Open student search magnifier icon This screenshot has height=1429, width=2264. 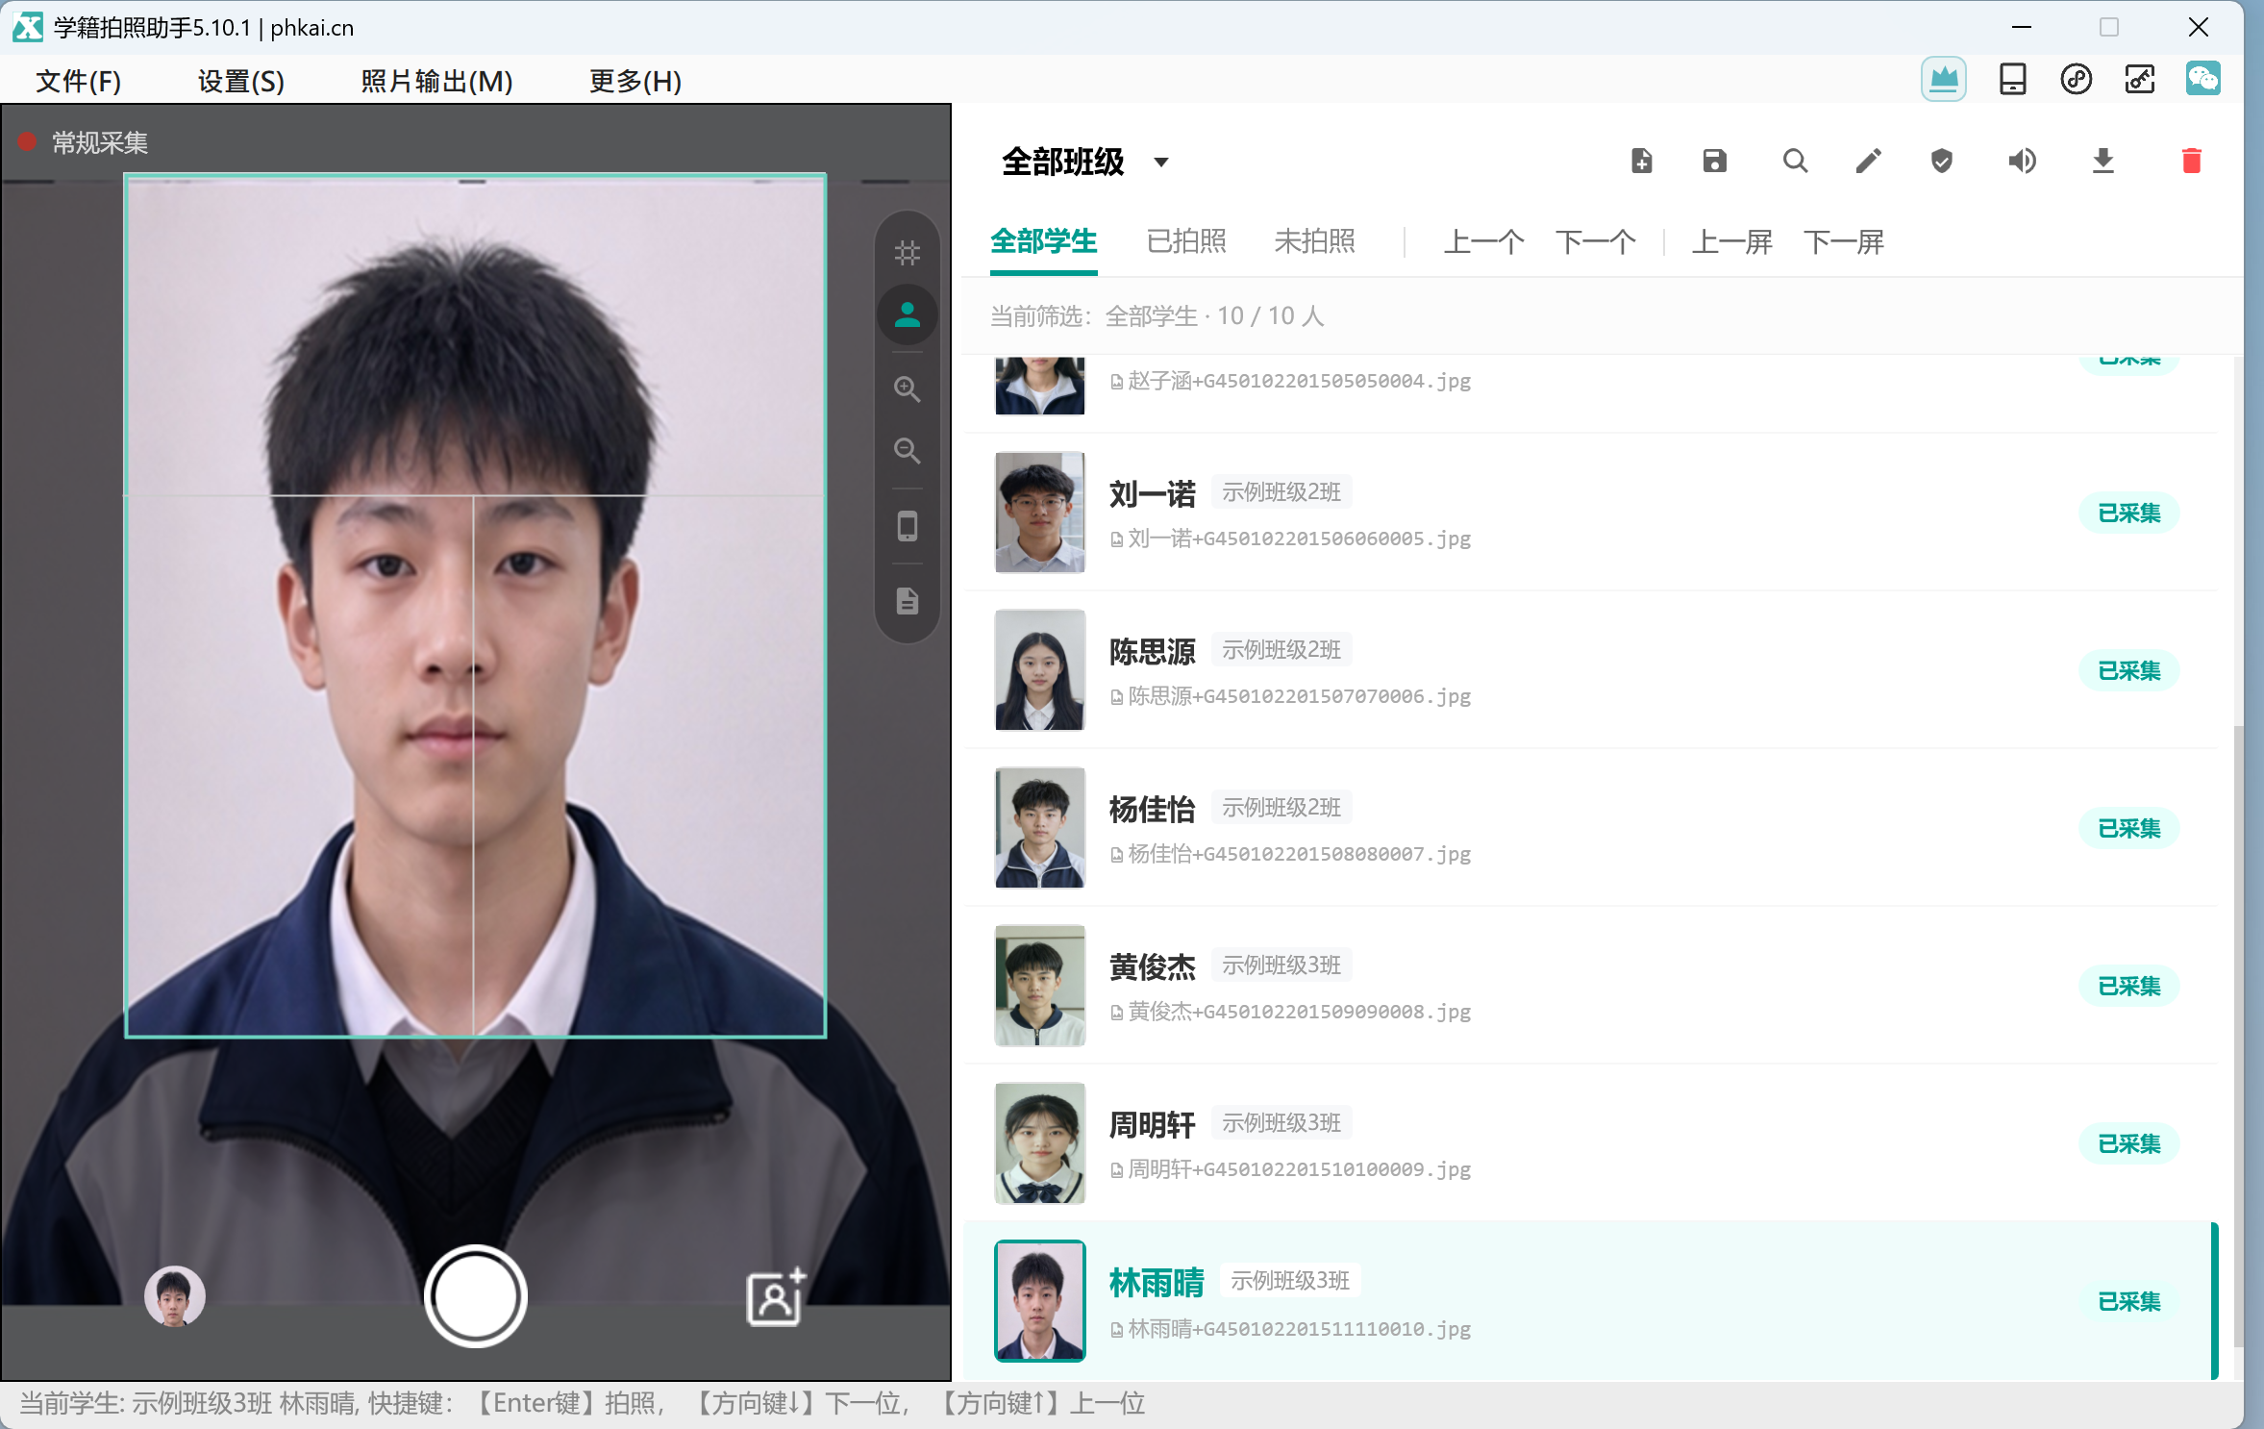click(1795, 161)
